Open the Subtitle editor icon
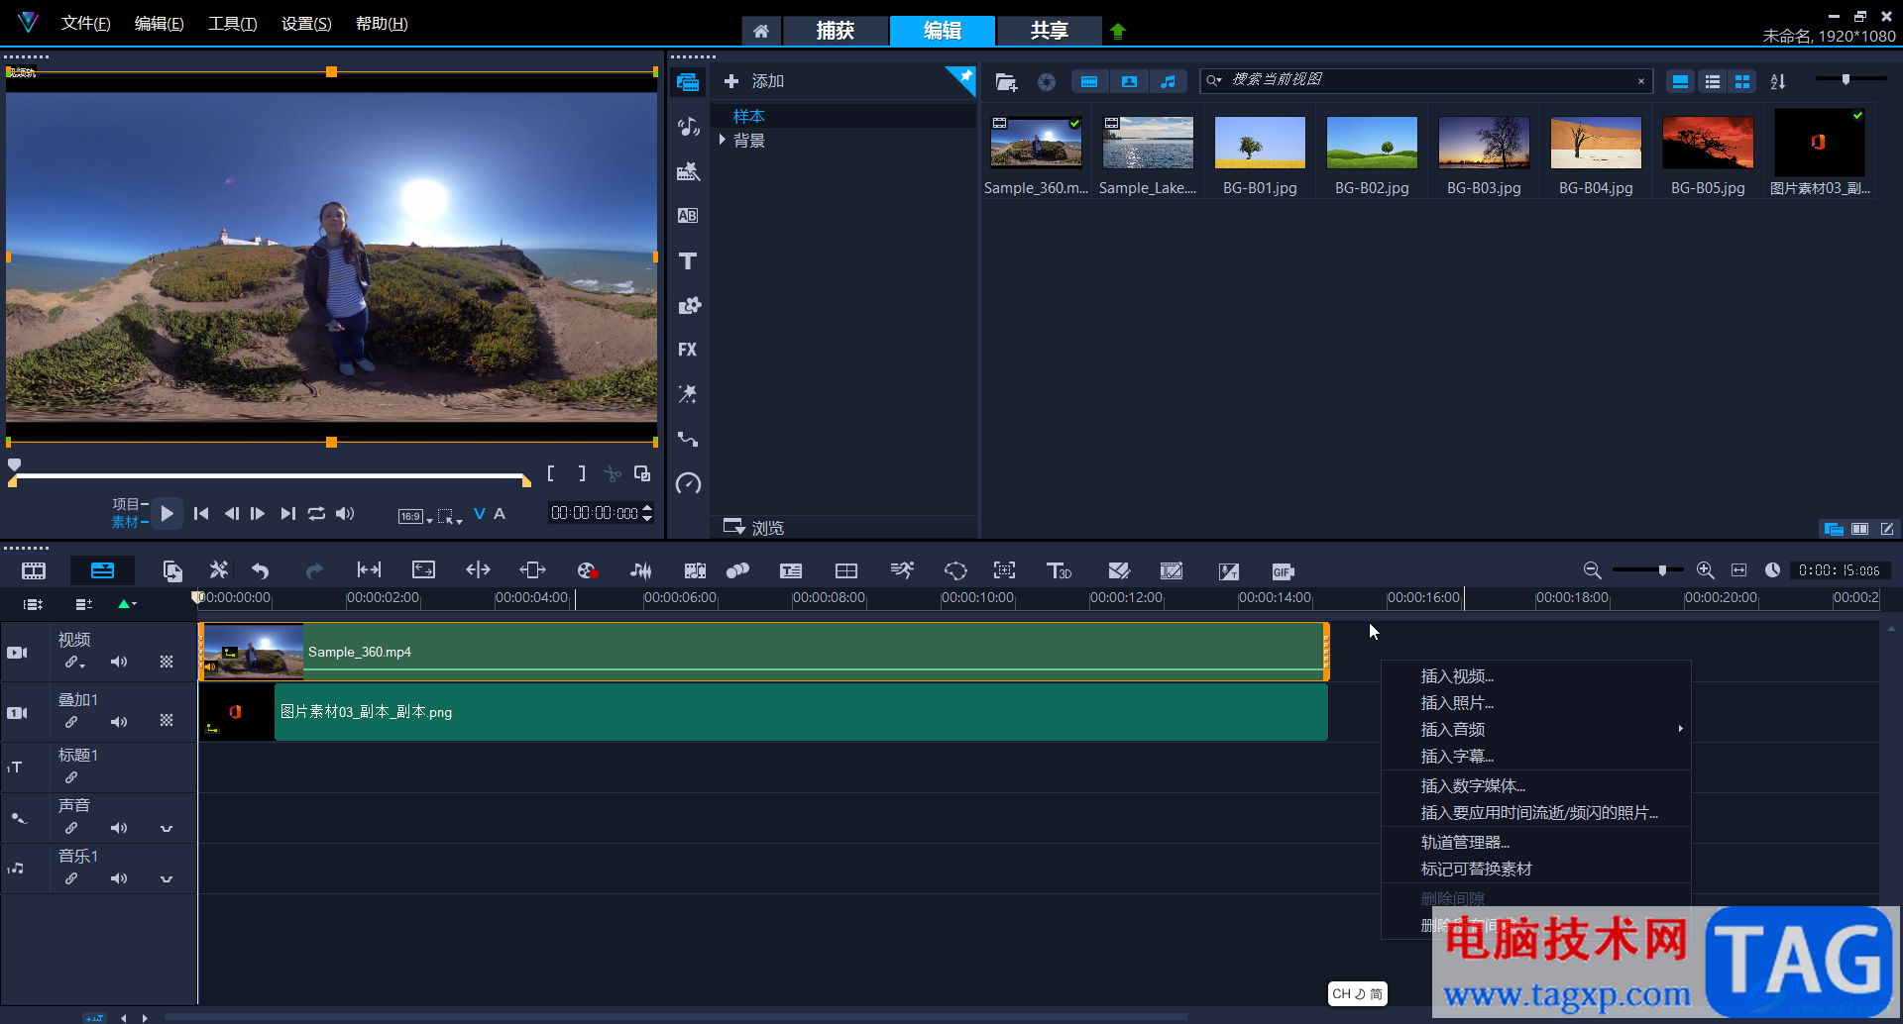Image resolution: width=1903 pixels, height=1024 pixels. point(791,570)
